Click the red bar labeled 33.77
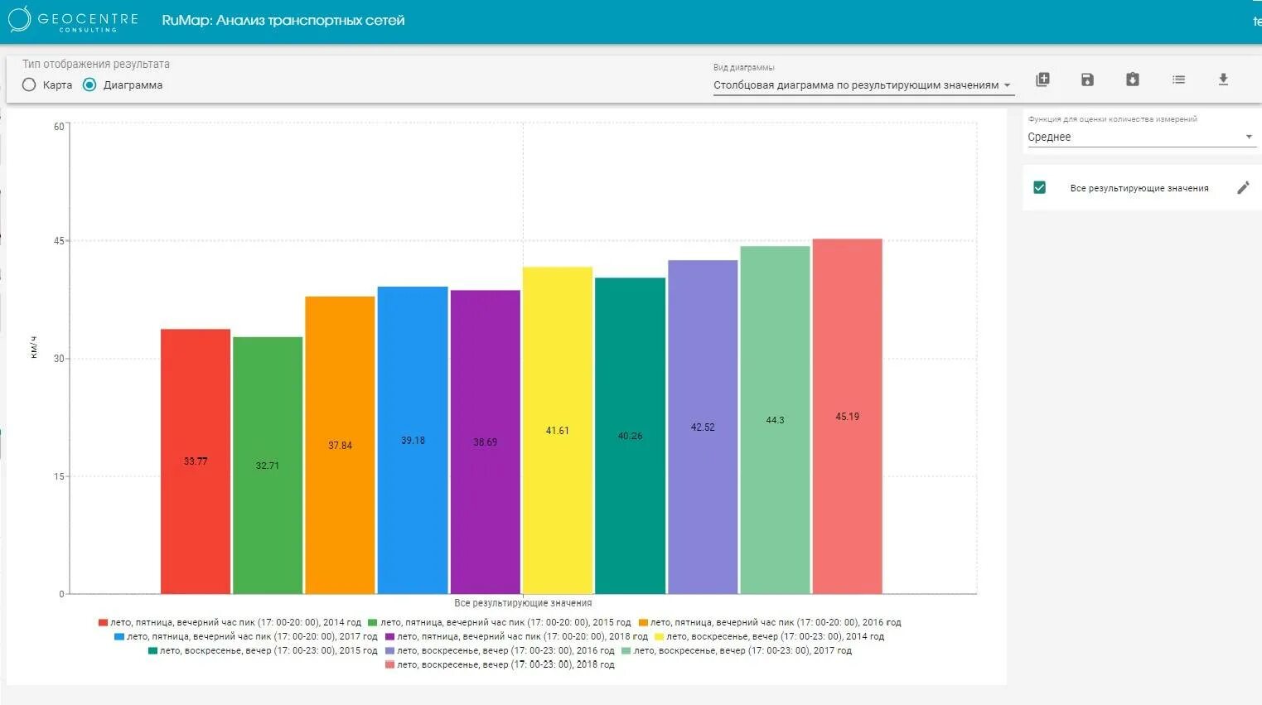Viewport: 1262px width, 705px height. pos(196,461)
